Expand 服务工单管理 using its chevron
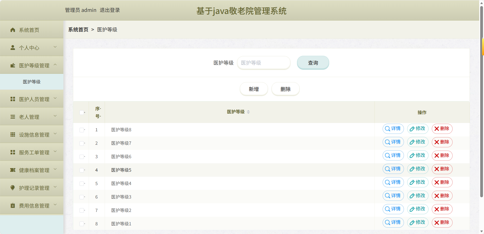Image resolution: width=484 pixels, height=234 pixels. click(x=55, y=152)
